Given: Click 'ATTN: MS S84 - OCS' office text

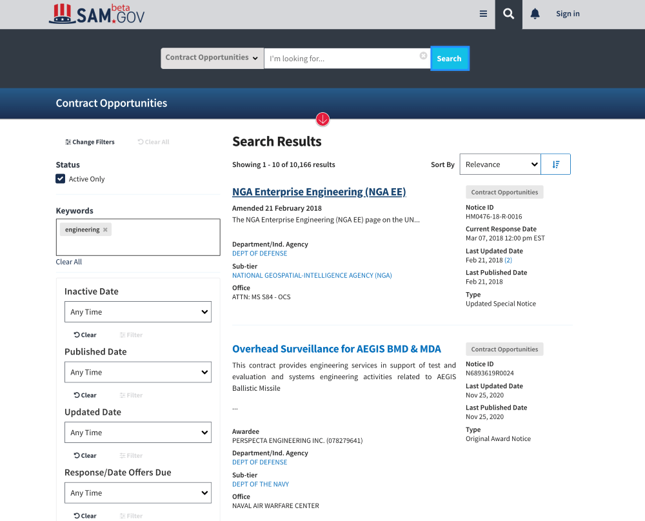Looking at the screenshot, I should [x=261, y=297].
